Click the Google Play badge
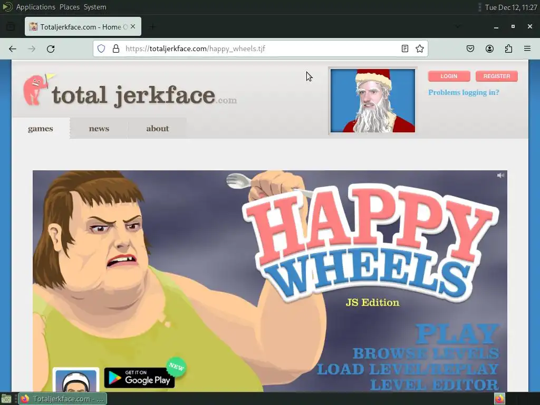Viewport: 540px width, 405px height. click(x=139, y=378)
